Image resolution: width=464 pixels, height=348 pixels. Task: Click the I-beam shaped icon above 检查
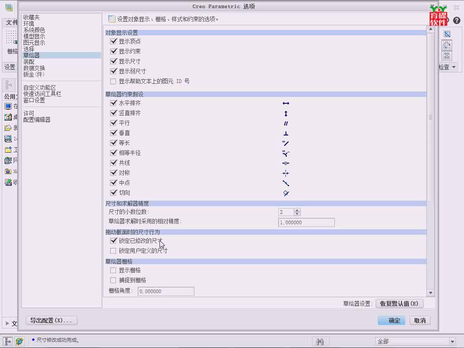pyautogui.click(x=447, y=56)
